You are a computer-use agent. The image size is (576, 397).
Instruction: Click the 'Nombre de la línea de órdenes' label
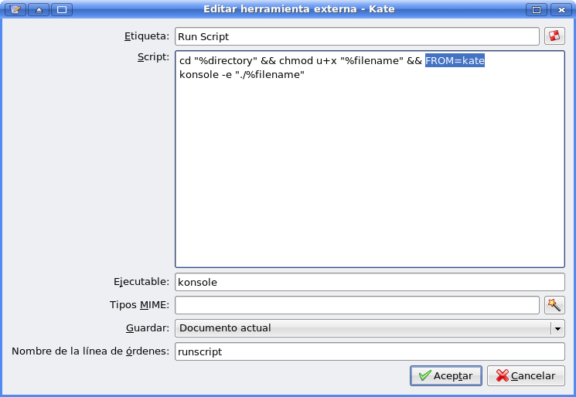point(90,351)
